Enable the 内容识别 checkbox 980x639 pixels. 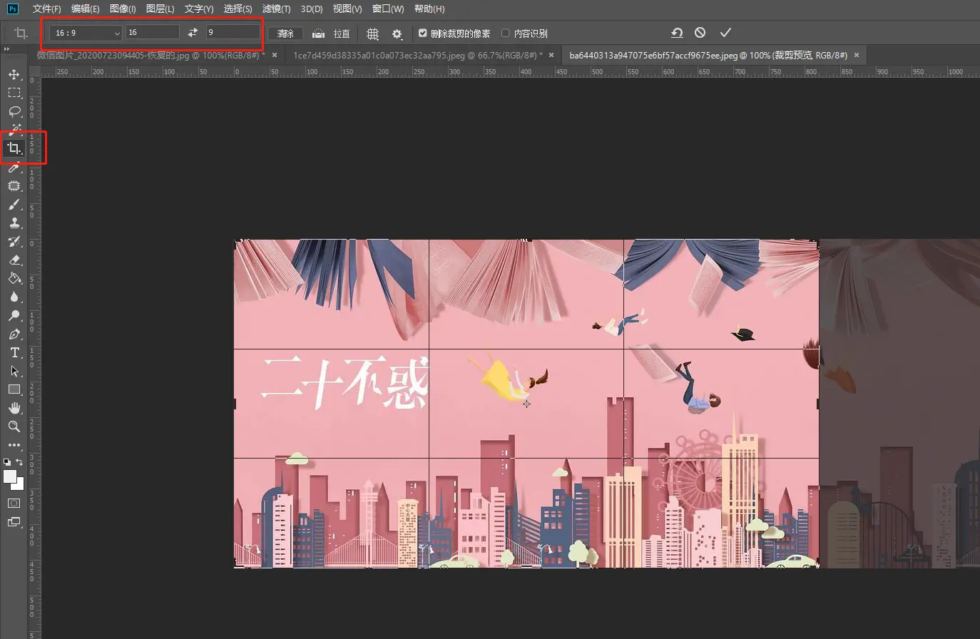point(506,33)
